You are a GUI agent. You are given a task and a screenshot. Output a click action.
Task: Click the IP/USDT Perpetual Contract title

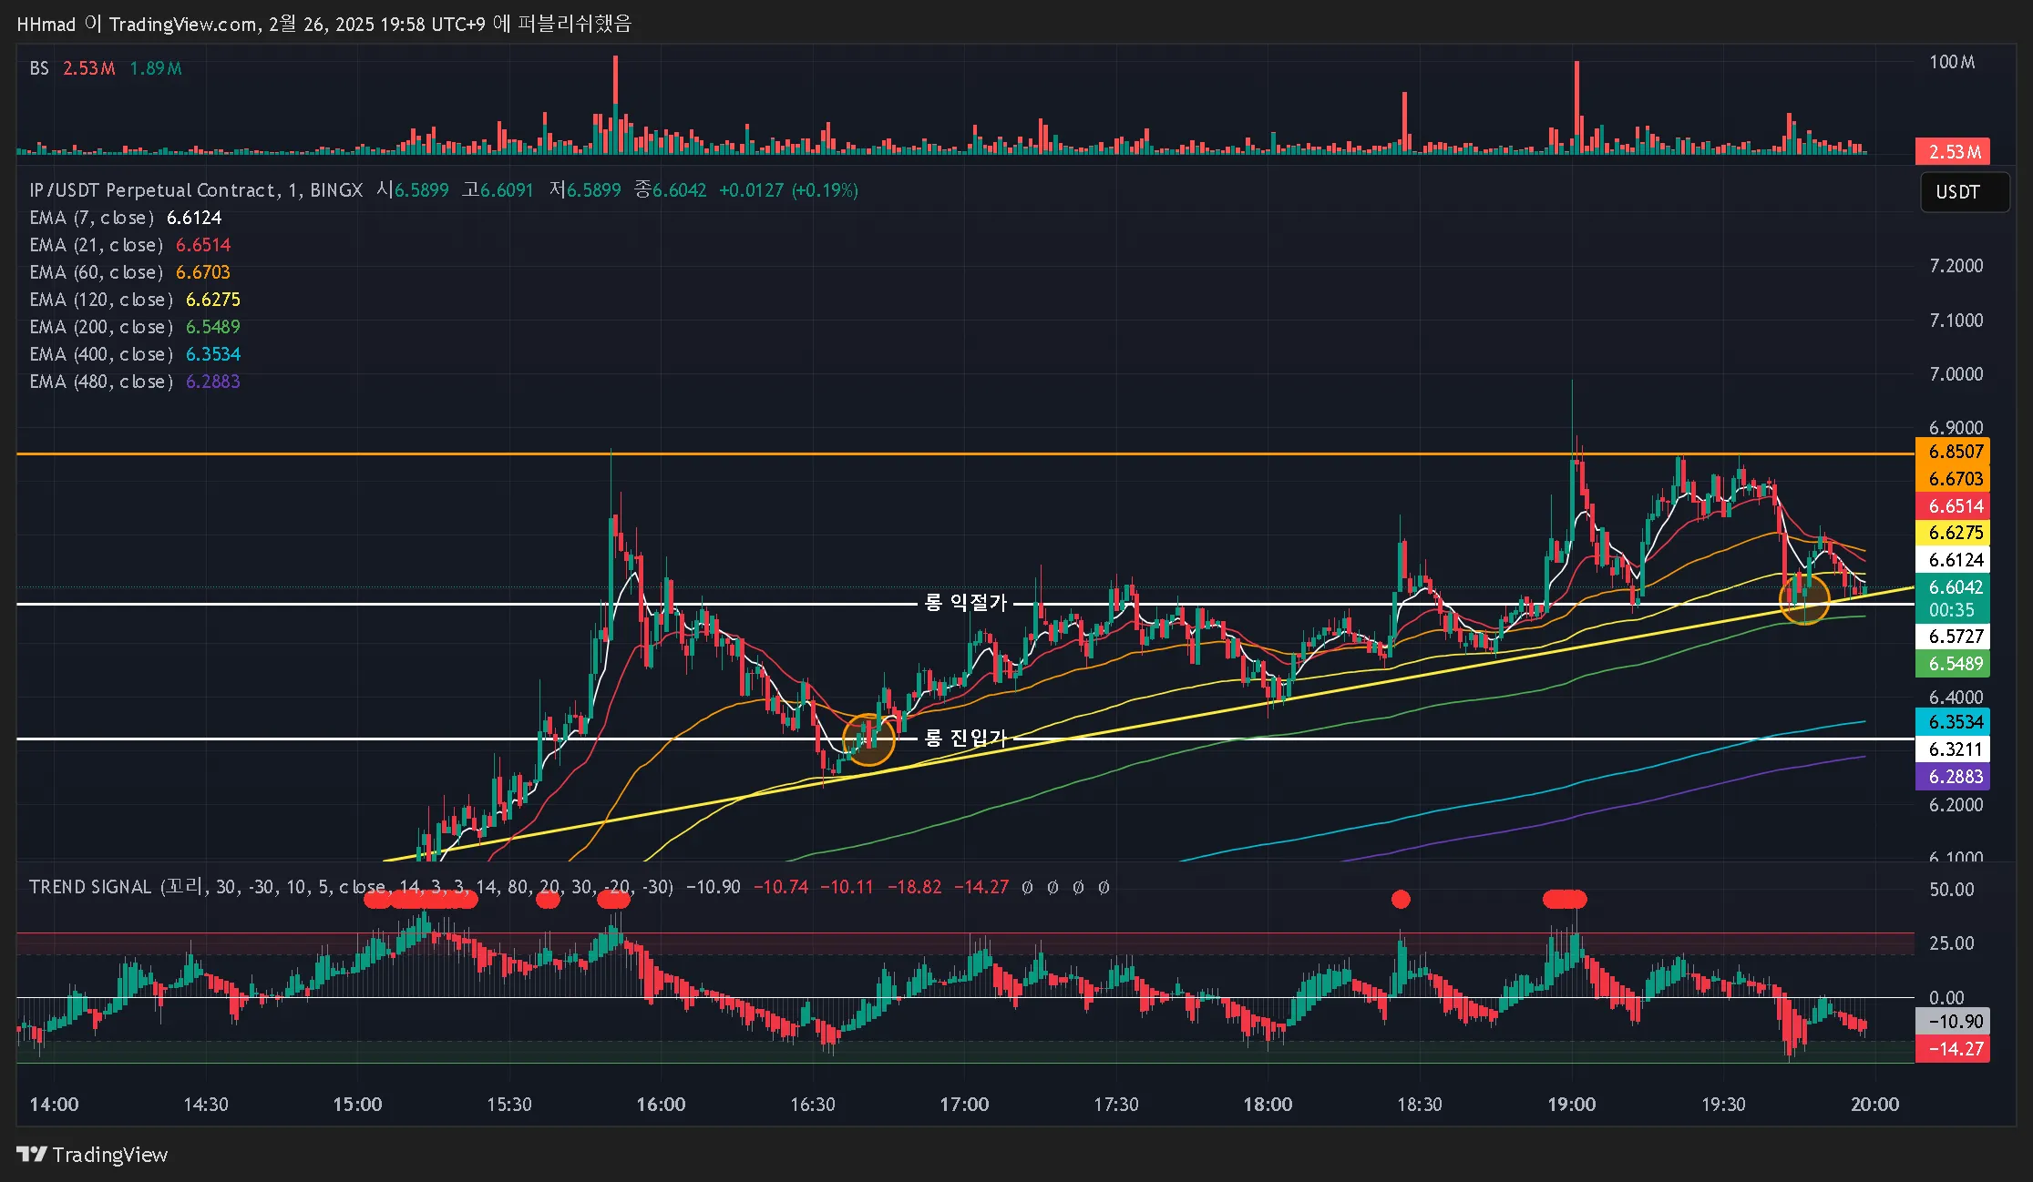196,190
